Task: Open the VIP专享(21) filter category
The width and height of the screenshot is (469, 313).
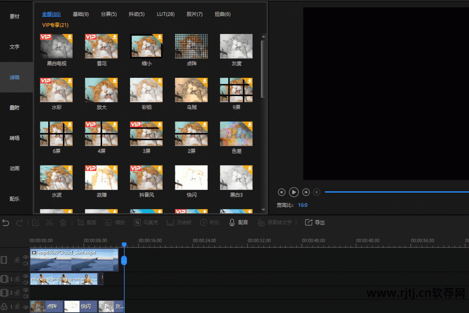Action: pos(55,25)
